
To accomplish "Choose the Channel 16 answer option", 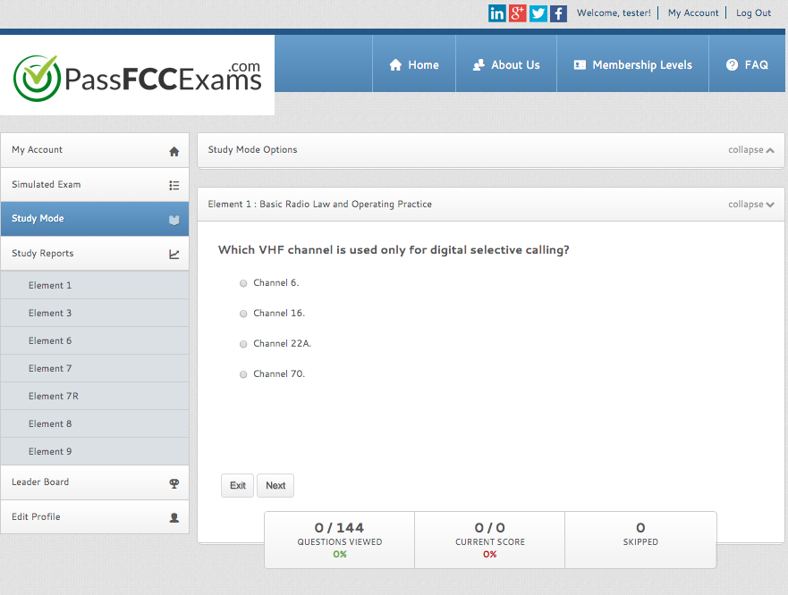I will point(243,314).
